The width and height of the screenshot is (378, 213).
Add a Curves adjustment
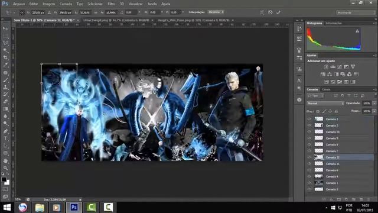[340, 67]
